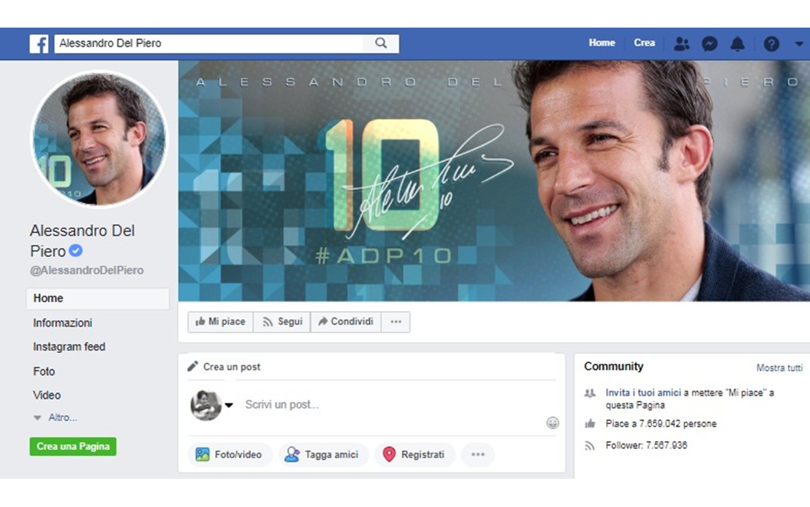Click the Tagga amici button

pyautogui.click(x=323, y=455)
